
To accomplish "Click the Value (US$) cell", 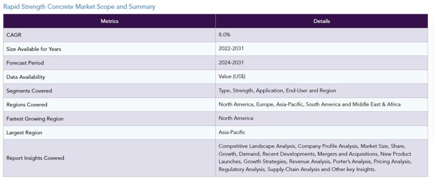I will tap(232, 77).
